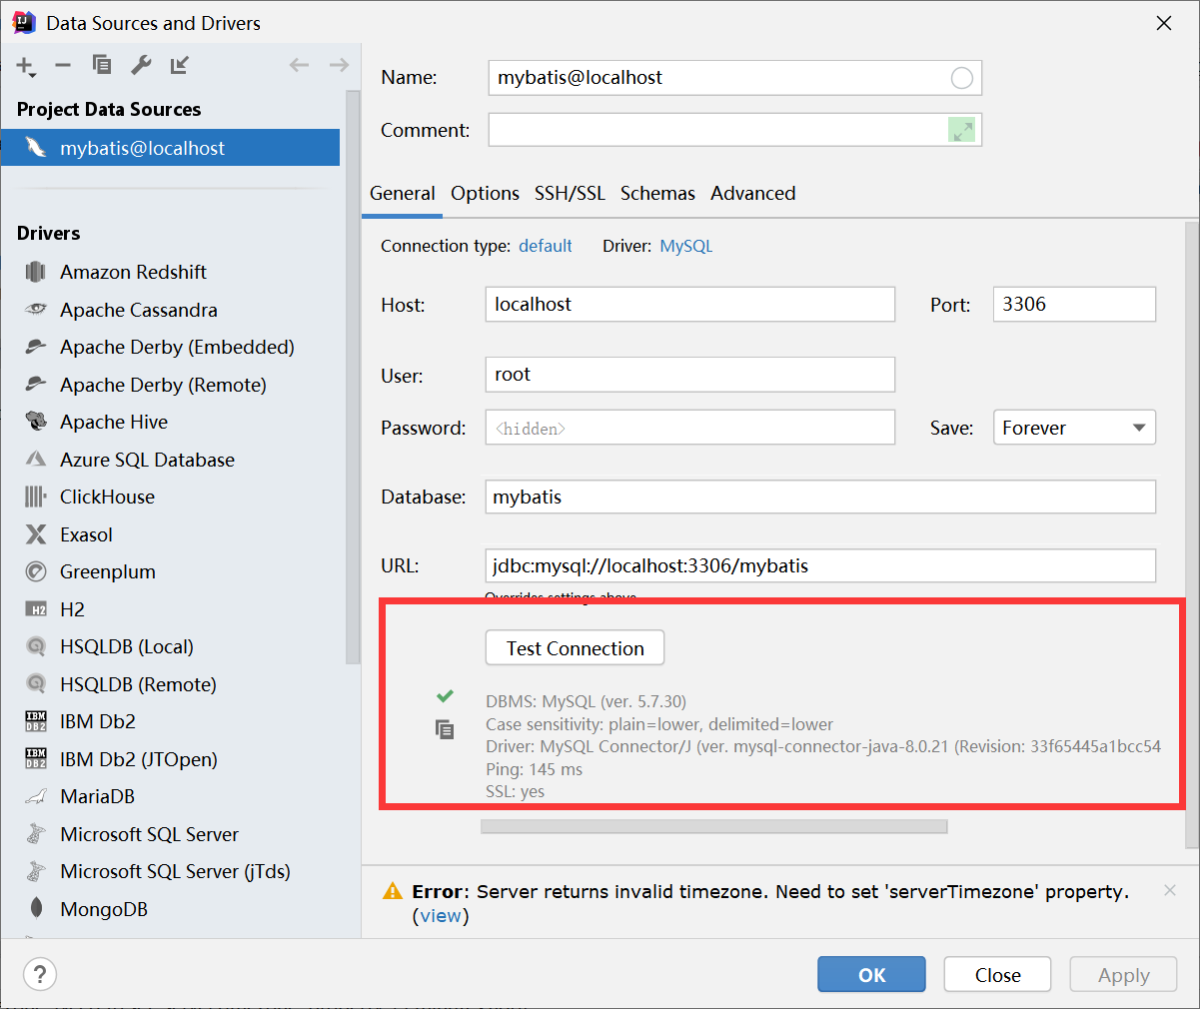1200x1009 pixels.
Task: Click the forward navigation arrow
Action: [x=339, y=65]
